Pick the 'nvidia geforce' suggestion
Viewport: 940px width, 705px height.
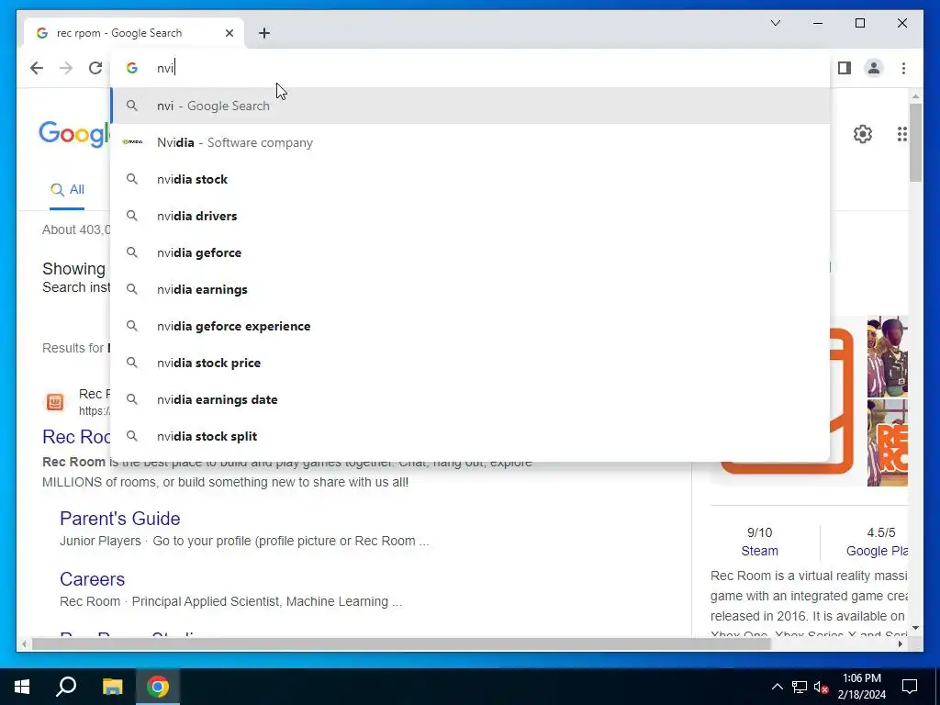pyautogui.click(x=471, y=252)
